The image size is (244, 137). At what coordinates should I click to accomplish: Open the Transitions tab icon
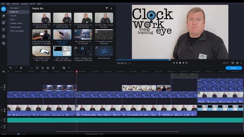tap(3, 23)
